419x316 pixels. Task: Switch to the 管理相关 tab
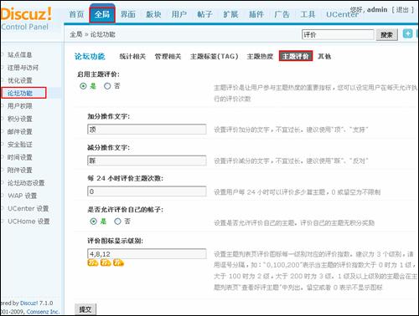(x=168, y=57)
